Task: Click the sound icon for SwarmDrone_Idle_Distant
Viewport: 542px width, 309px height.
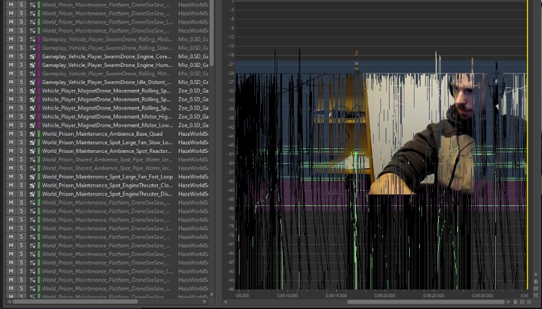Action: coord(32,82)
